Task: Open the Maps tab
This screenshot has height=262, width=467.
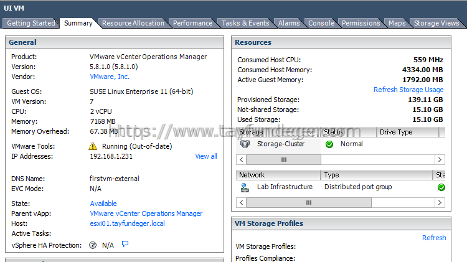Action: coord(397,23)
